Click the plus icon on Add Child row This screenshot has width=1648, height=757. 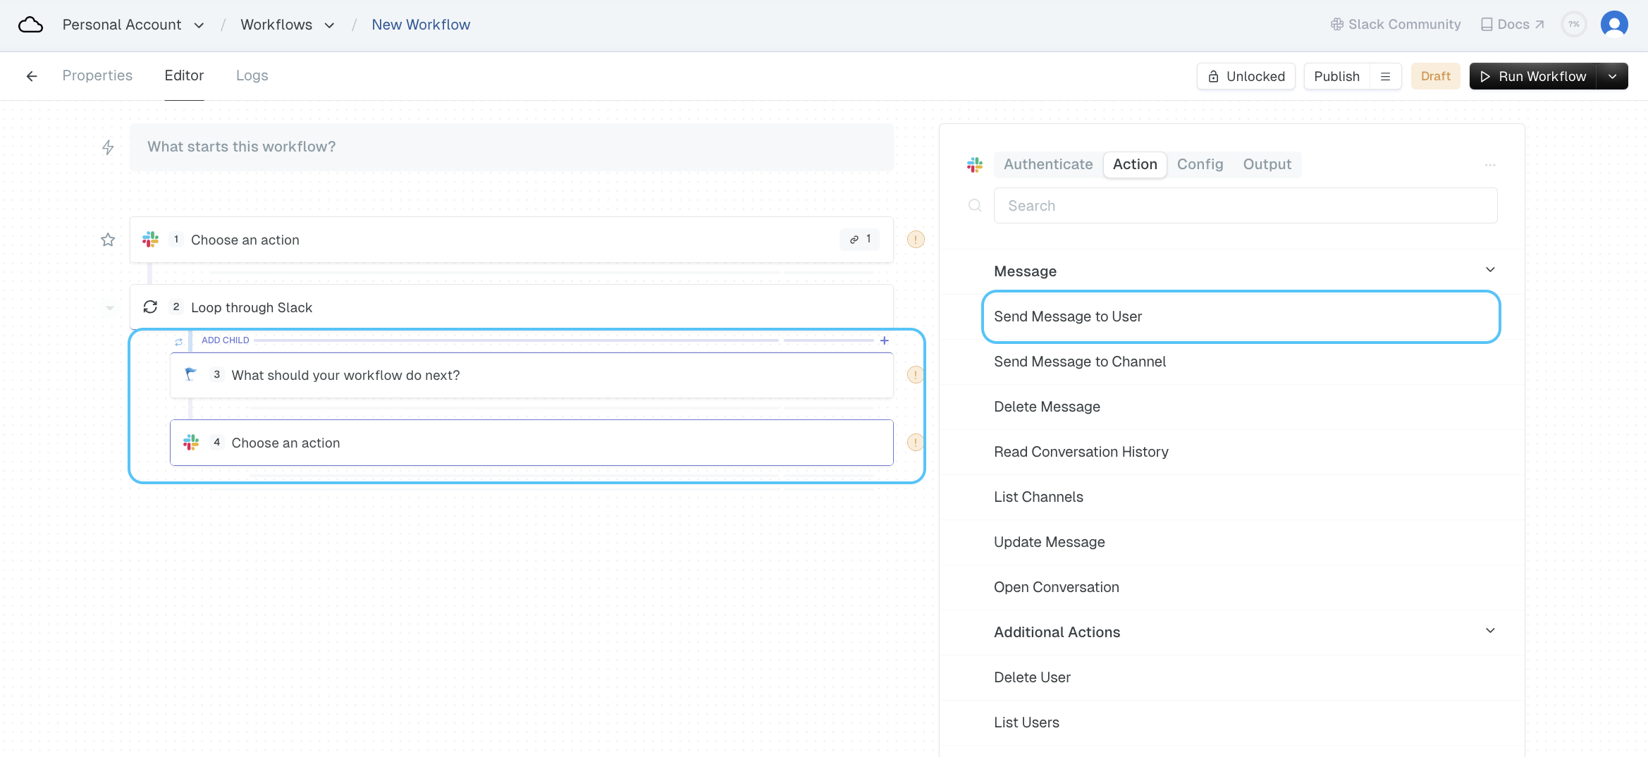pos(884,340)
